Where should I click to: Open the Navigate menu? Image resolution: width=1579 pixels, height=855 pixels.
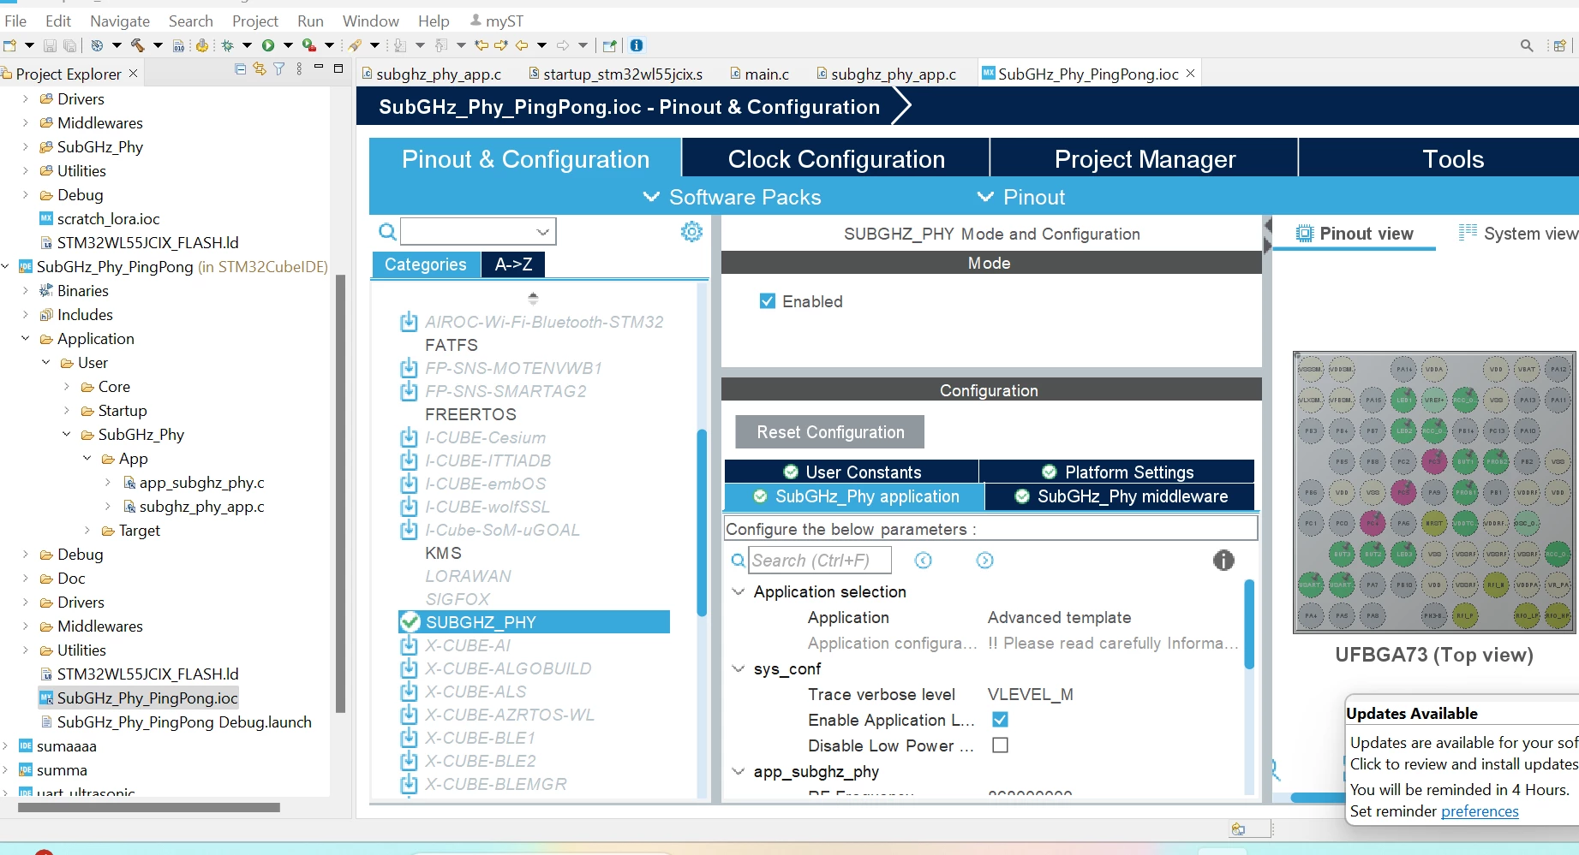(x=120, y=21)
